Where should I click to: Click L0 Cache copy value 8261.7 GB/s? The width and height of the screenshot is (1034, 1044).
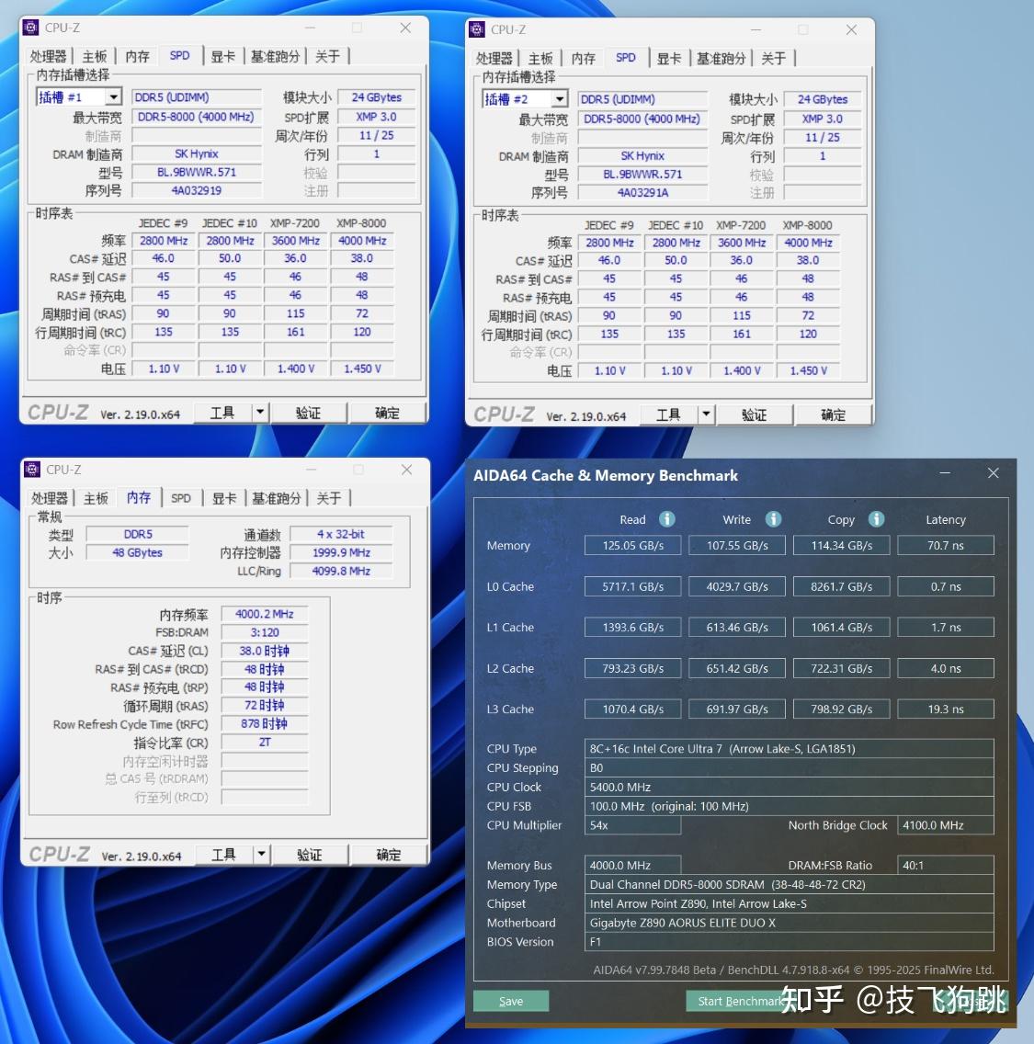click(x=842, y=586)
